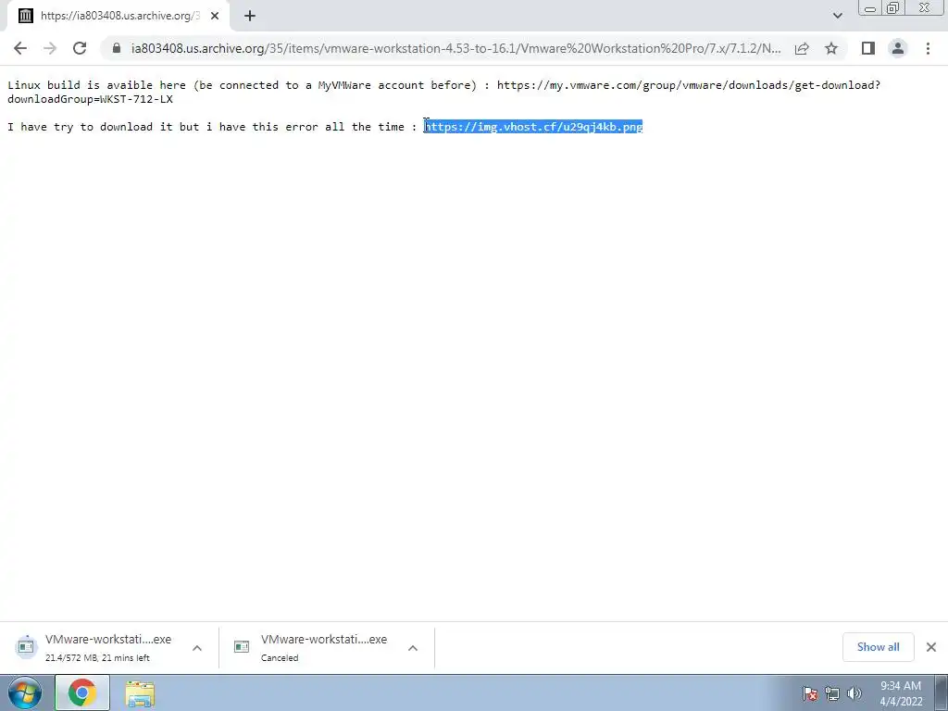Click the Chrome taskbar icon

[x=82, y=692]
